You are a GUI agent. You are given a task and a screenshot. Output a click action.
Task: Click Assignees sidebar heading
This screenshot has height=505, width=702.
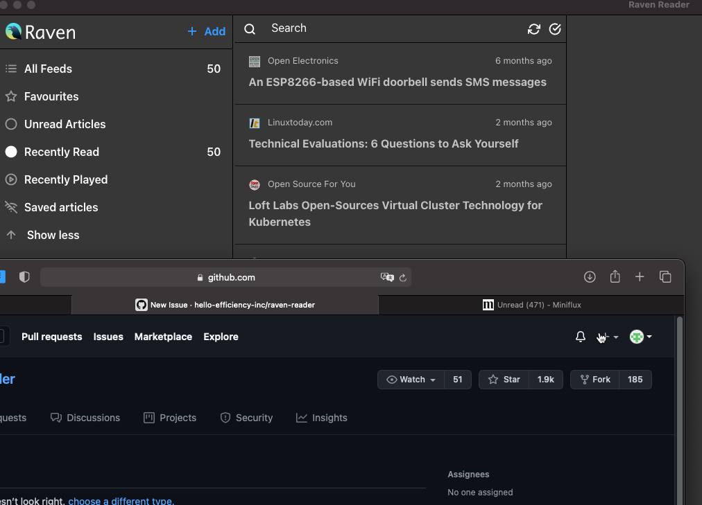click(x=468, y=474)
